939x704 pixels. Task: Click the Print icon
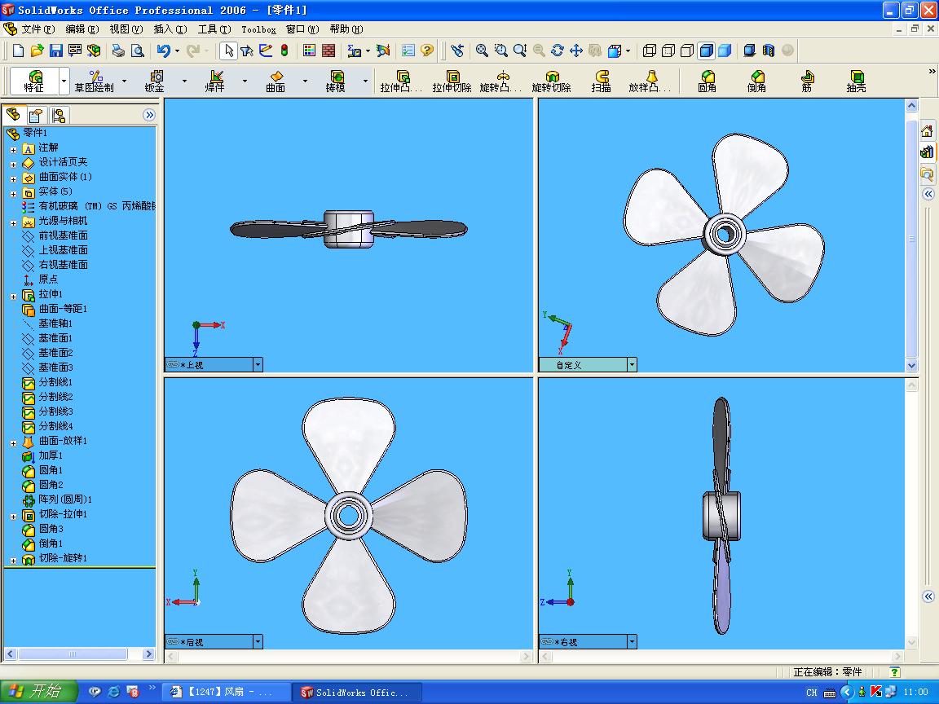pos(118,51)
